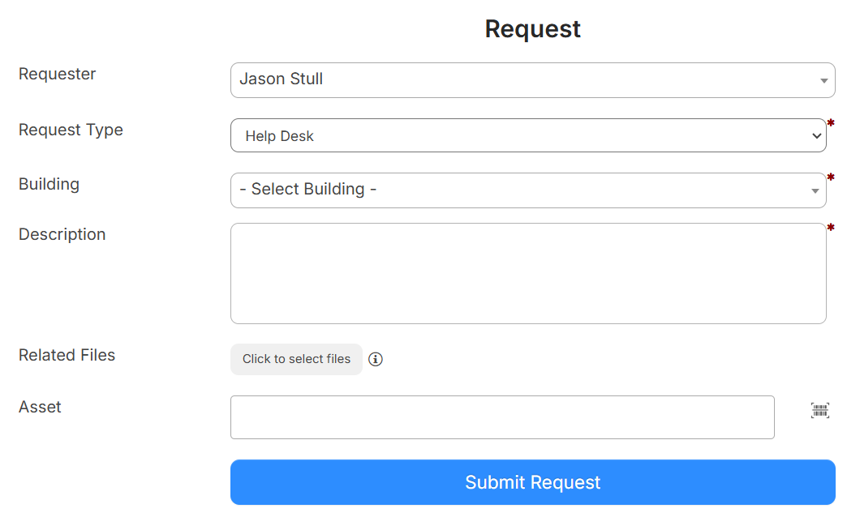Click the Building field's dropdown arrow icon
The image size is (847, 517).
814,190
